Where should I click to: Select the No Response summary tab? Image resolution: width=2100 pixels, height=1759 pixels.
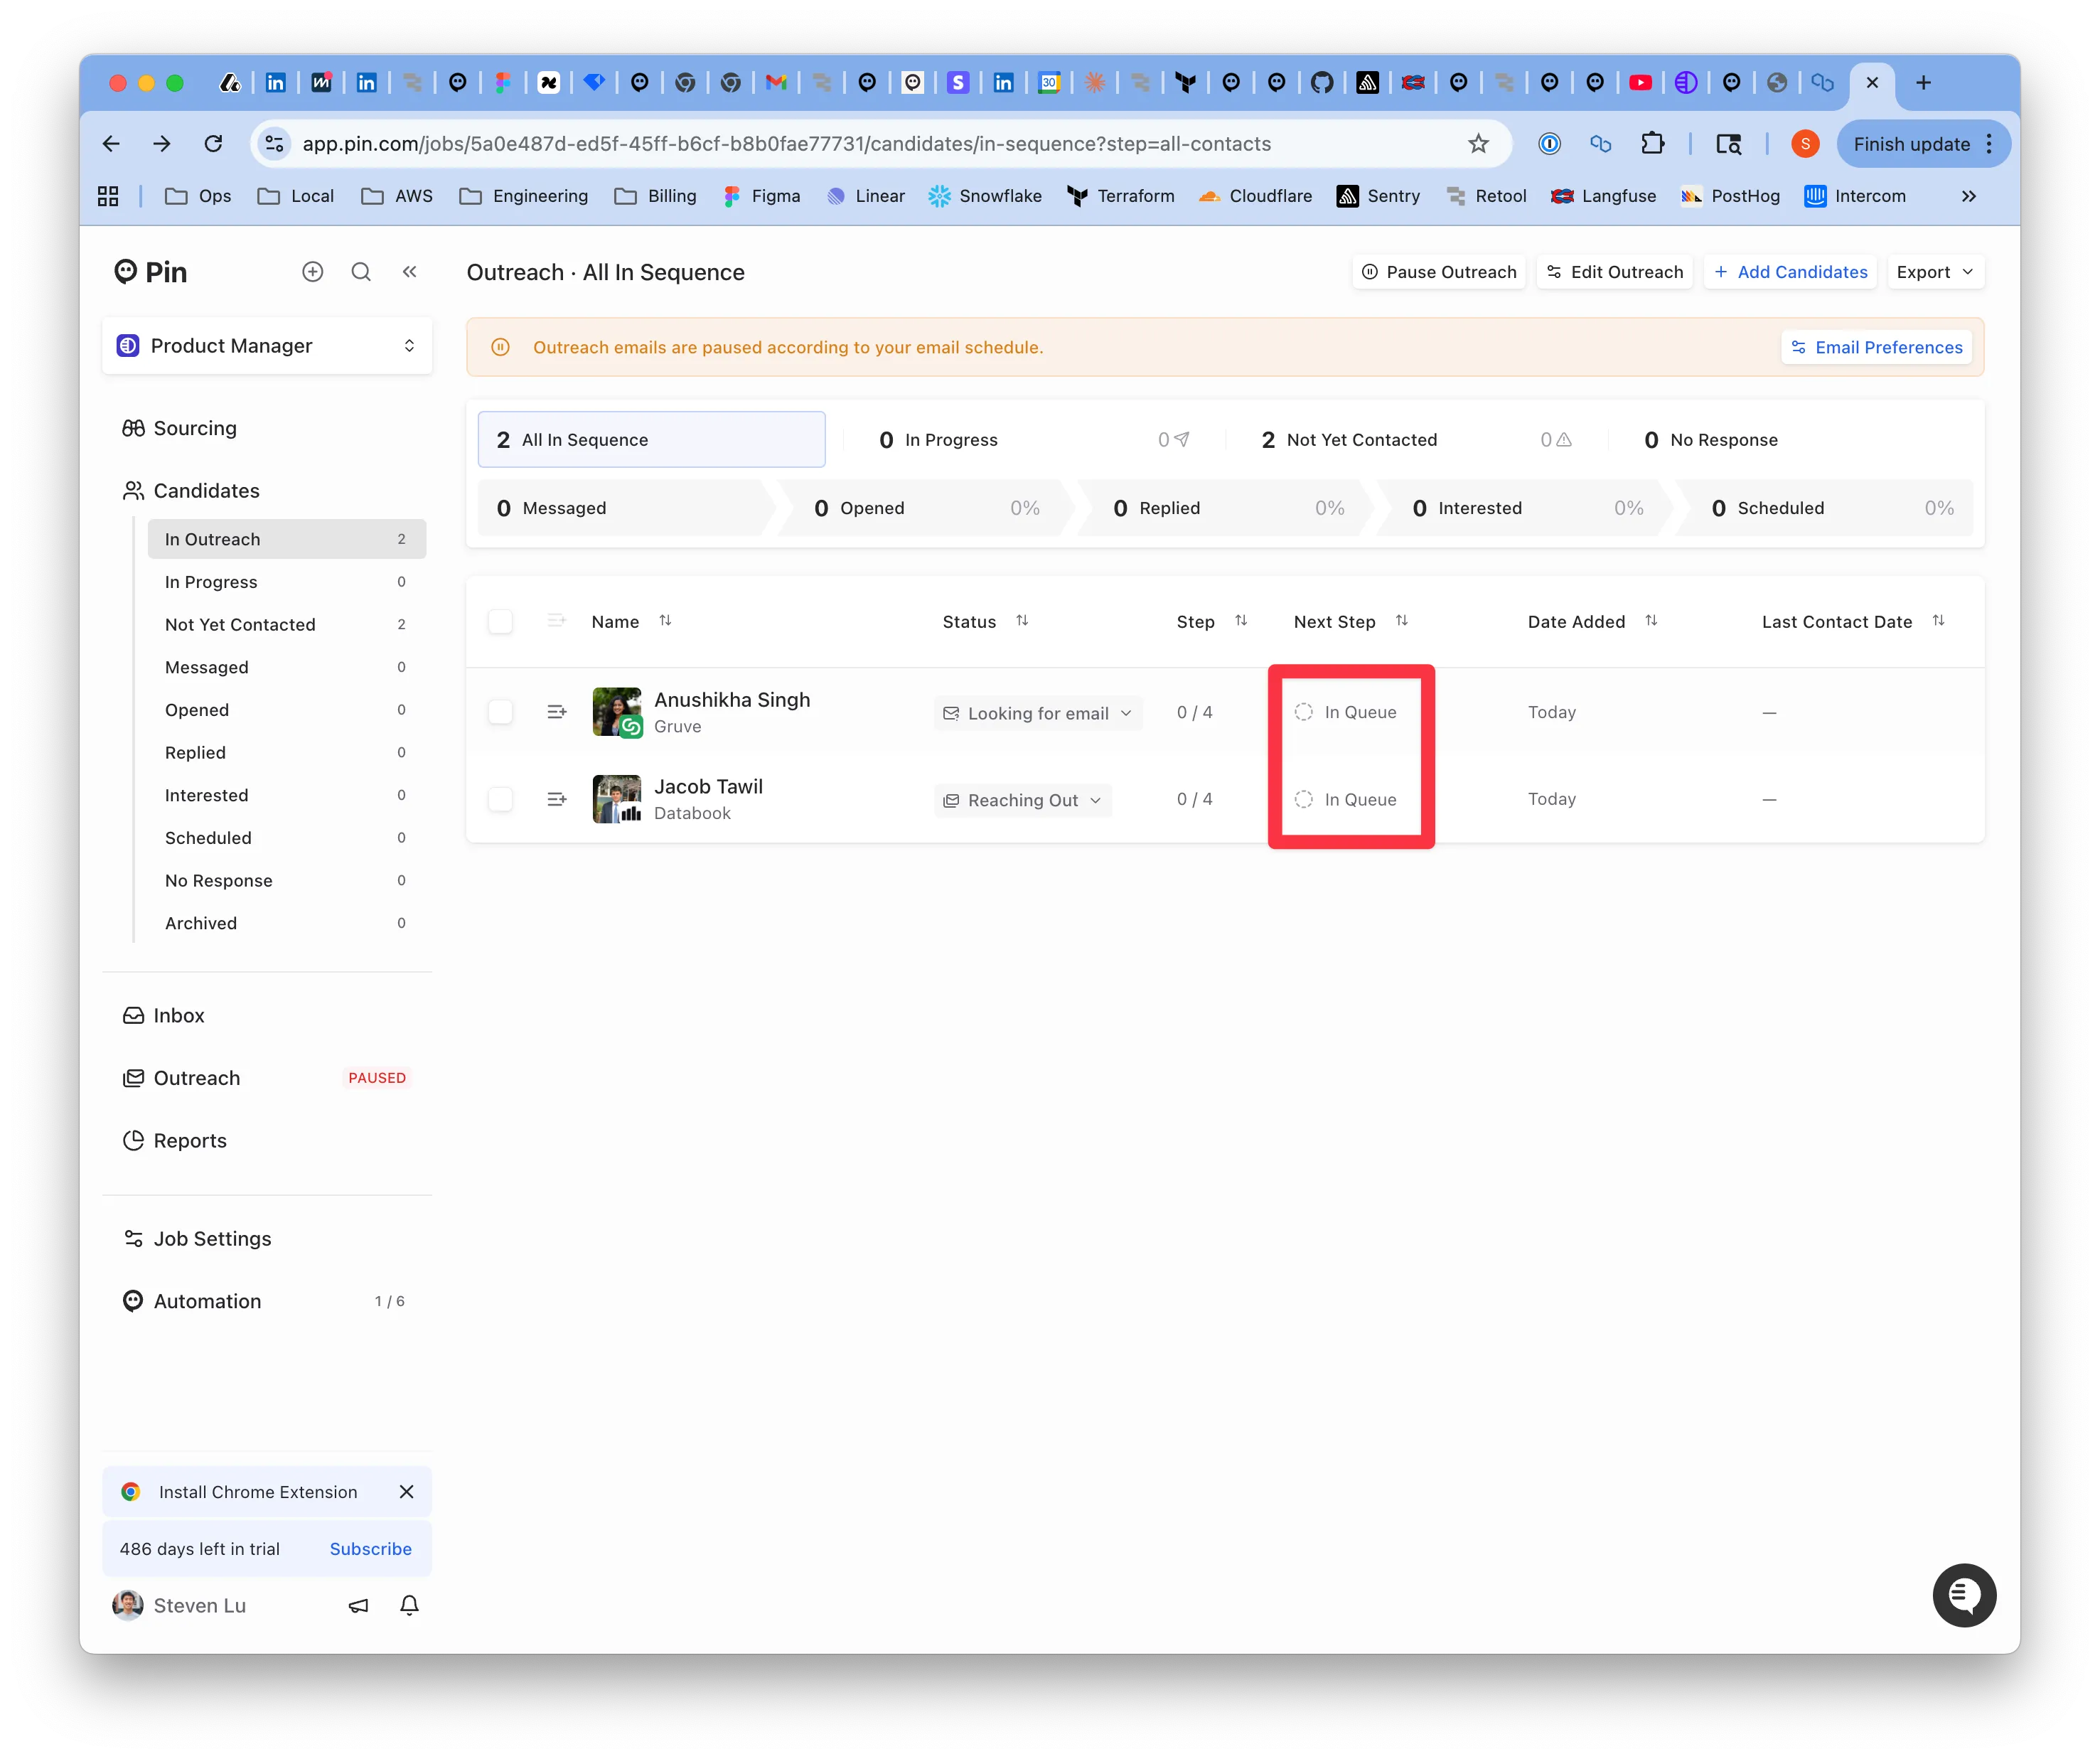point(1800,440)
